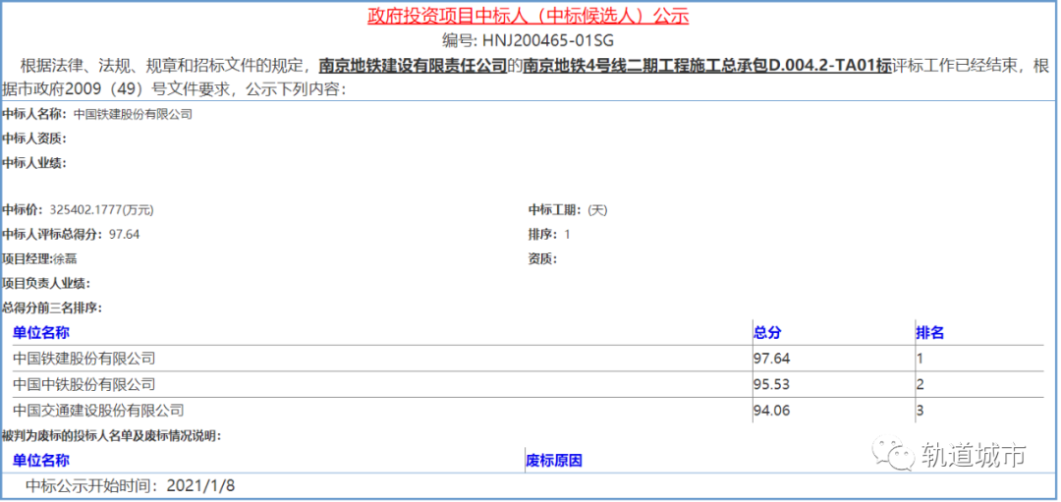
Task: Select the 中国铁建股份有限公司 row in the ranking table
Action: pos(528,358)
